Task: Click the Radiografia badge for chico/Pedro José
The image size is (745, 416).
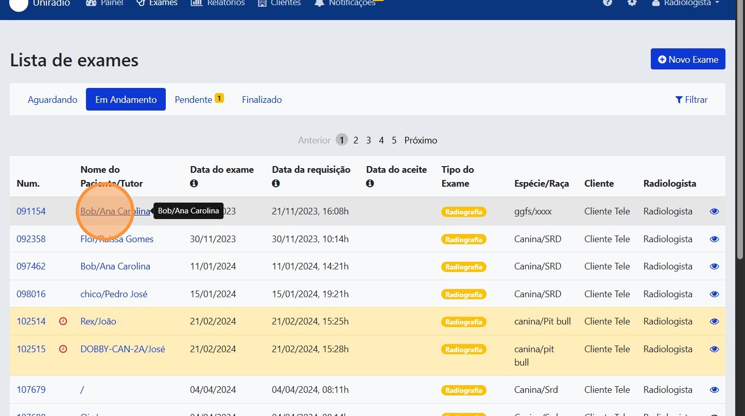Action: [463, 295]
